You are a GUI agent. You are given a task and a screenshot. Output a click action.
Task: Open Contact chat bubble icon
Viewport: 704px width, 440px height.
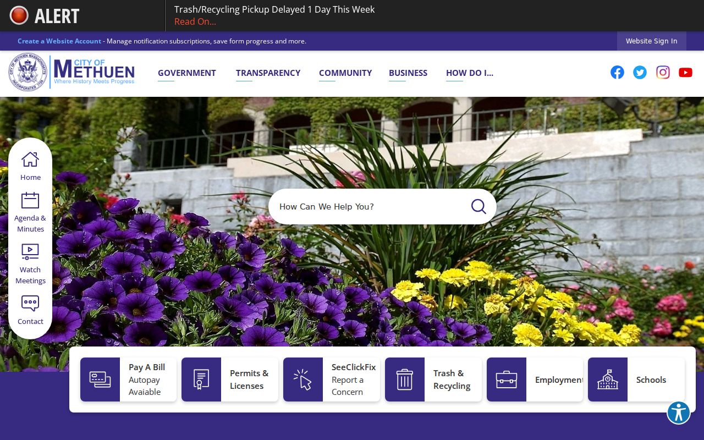[x=30, y=304]
